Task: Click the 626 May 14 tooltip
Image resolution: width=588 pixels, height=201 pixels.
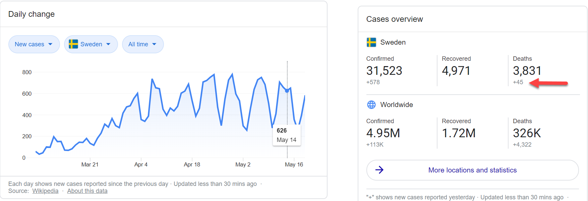Action: pos(287,135)
